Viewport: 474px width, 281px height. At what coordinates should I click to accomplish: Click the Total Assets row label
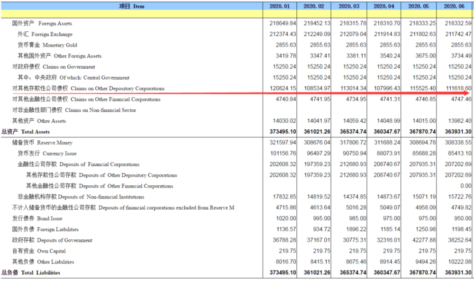click(x=26, y=132)
